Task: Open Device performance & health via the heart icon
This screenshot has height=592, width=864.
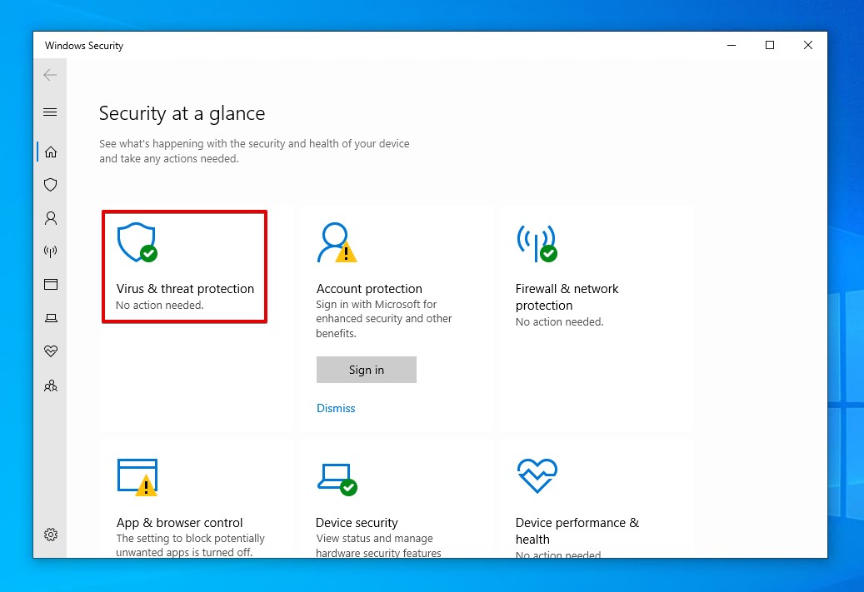Action: click(x=50, y=351)
